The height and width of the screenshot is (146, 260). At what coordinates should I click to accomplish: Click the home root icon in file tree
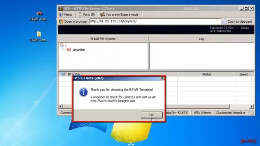tap(61, 45)
